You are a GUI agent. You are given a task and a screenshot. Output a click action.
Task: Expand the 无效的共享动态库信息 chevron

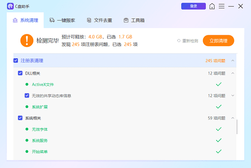(233, 96)
